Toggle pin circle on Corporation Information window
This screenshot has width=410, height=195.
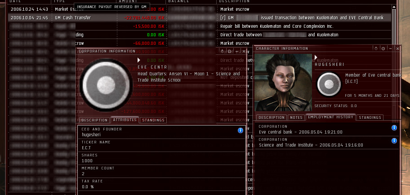click(229, 52)
